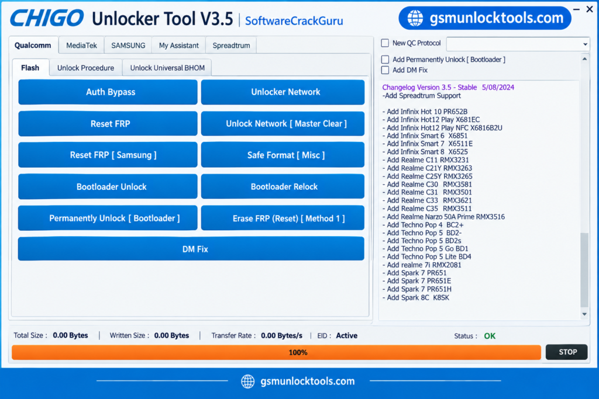Choose Safe Format [ Misc ]
This screenshot has width=599, height=399.
coord(283,155)
